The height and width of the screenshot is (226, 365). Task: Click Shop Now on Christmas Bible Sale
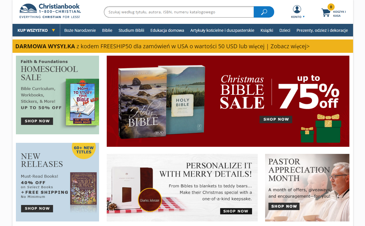[276, 119]
